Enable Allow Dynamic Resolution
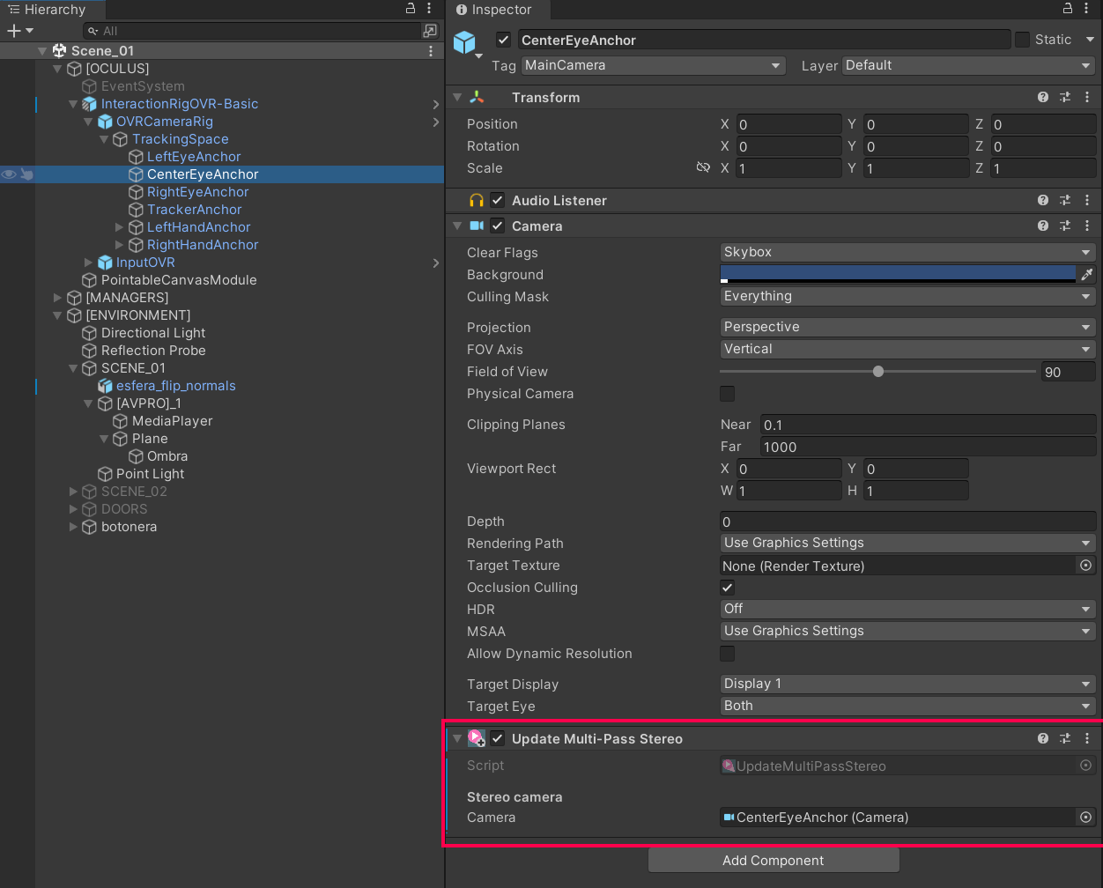The height and width of the screenshot is (888, 1103). [x=727, y=654]
